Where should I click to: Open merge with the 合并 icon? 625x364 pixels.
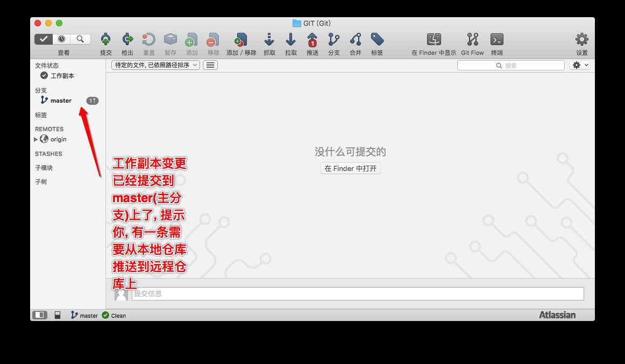(x=356, y=40)
